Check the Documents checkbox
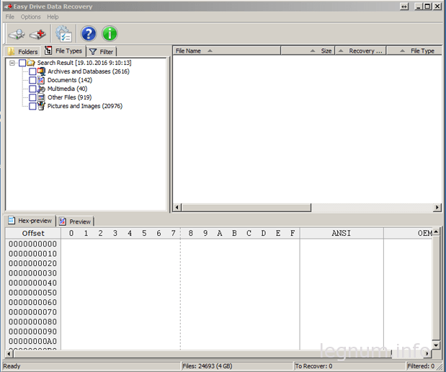The image size is (446, 372). pyautogui.click(x=32, y=80)
